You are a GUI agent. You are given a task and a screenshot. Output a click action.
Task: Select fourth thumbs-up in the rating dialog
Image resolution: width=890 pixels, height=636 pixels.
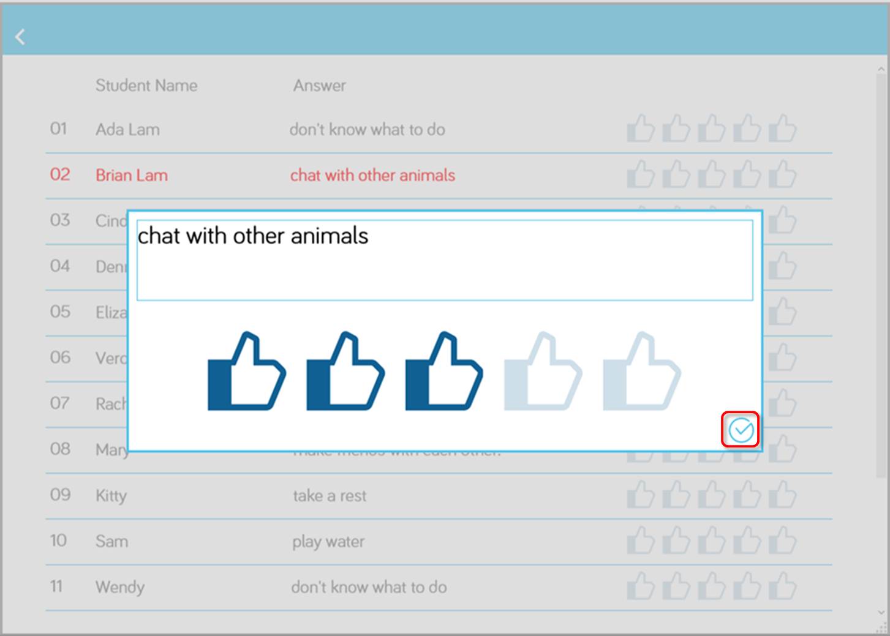[543, 371]
